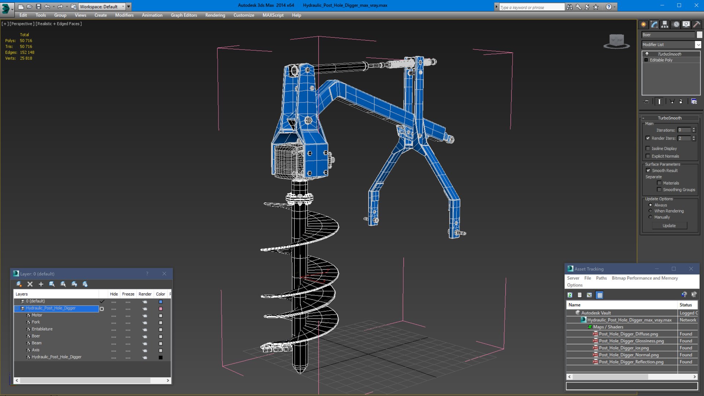Open the Create command panel tab
This screenshot has height=396, width=704.
point(643,25)
